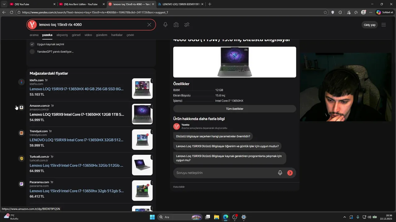Click the Sohbet et Copilot button

coord(384,12)
